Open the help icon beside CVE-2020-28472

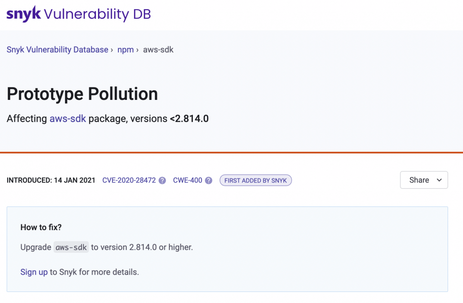162,180
